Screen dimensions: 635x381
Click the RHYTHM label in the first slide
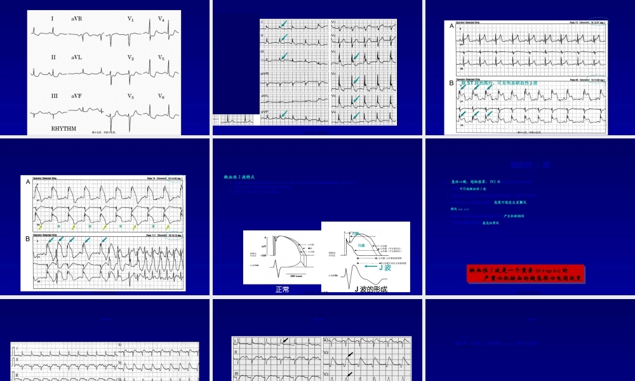tap(63, 128)
